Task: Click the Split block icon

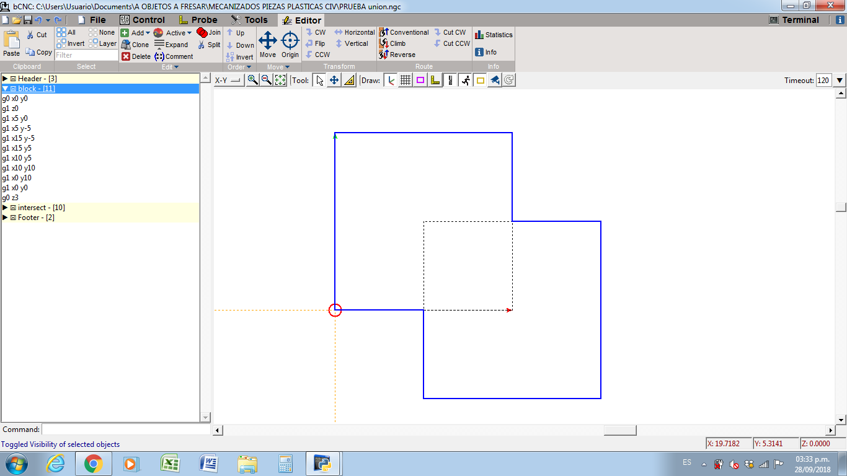Action: coord(202,45)
